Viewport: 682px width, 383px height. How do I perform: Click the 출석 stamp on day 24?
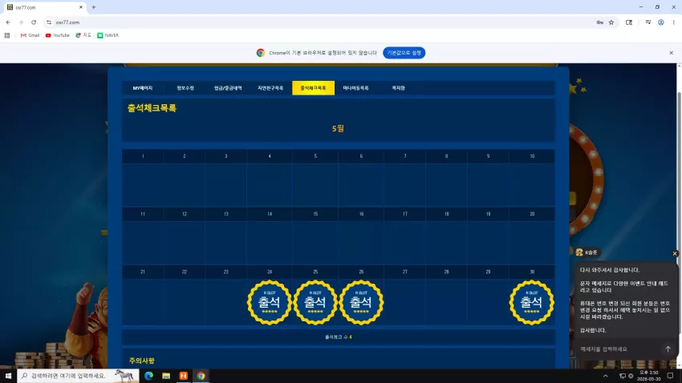270,302
